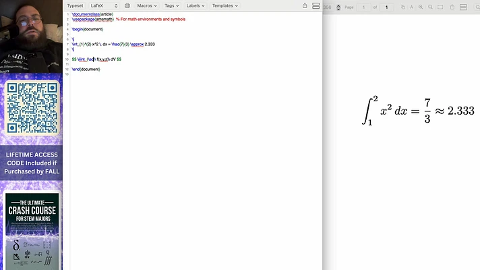Screen dimensions: 480x270
Task: Click the QR code image
Action: tap(32, 108)
